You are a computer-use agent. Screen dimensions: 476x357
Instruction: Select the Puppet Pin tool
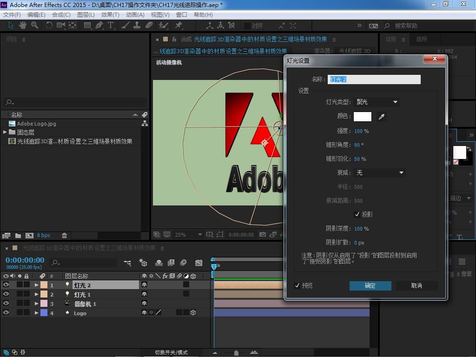[x=178, y=26]
